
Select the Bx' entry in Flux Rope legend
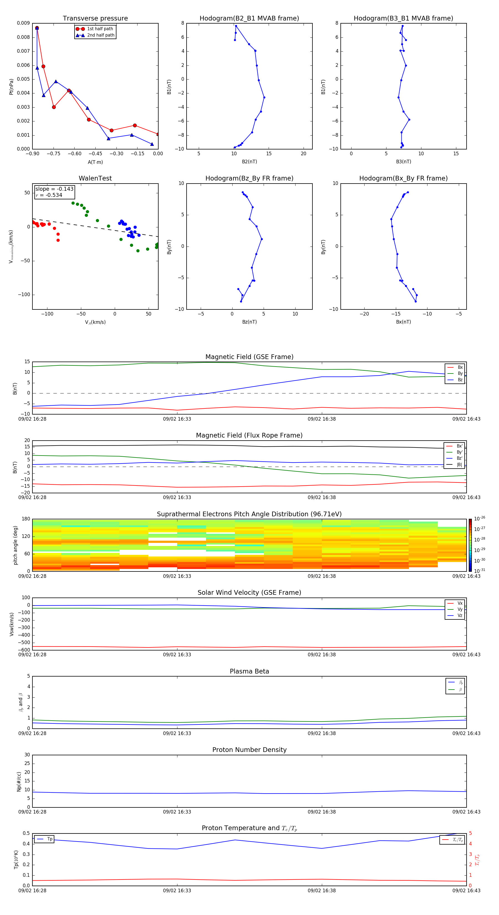454,446
